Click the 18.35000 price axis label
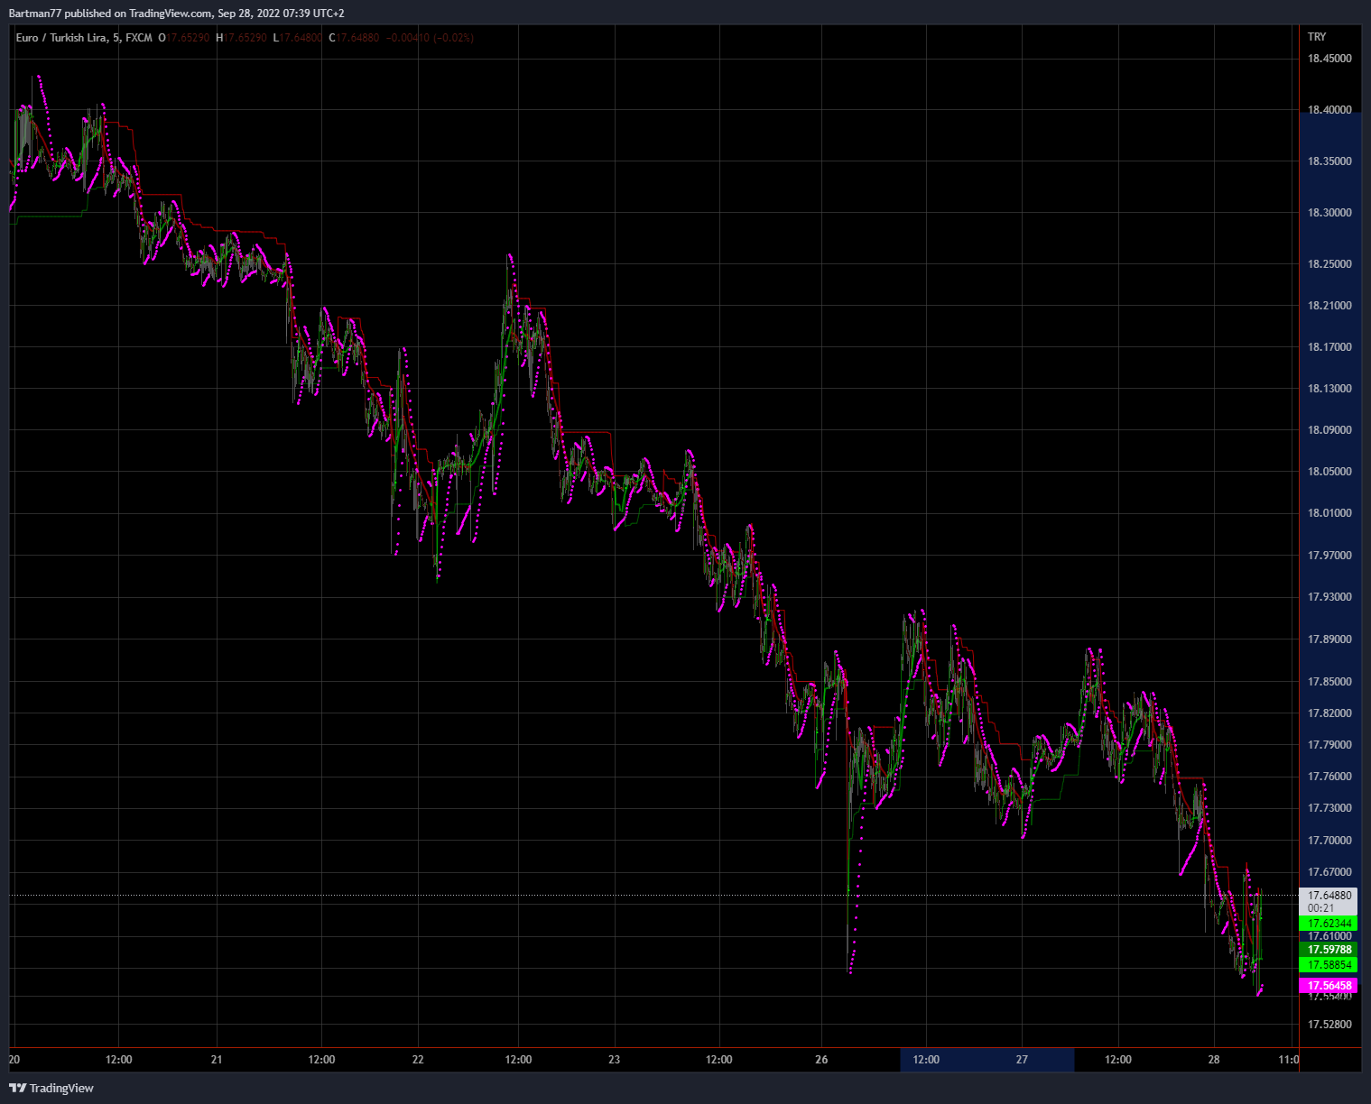 point(1329,161)
